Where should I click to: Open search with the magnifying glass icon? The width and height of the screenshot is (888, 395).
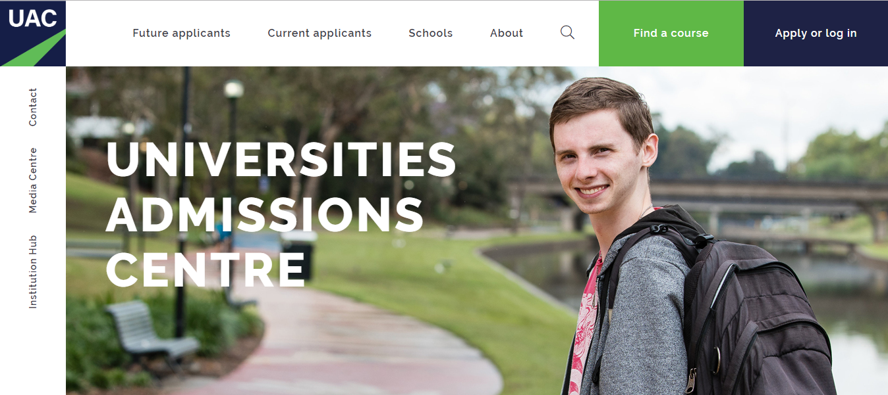[x=567, y=32]
